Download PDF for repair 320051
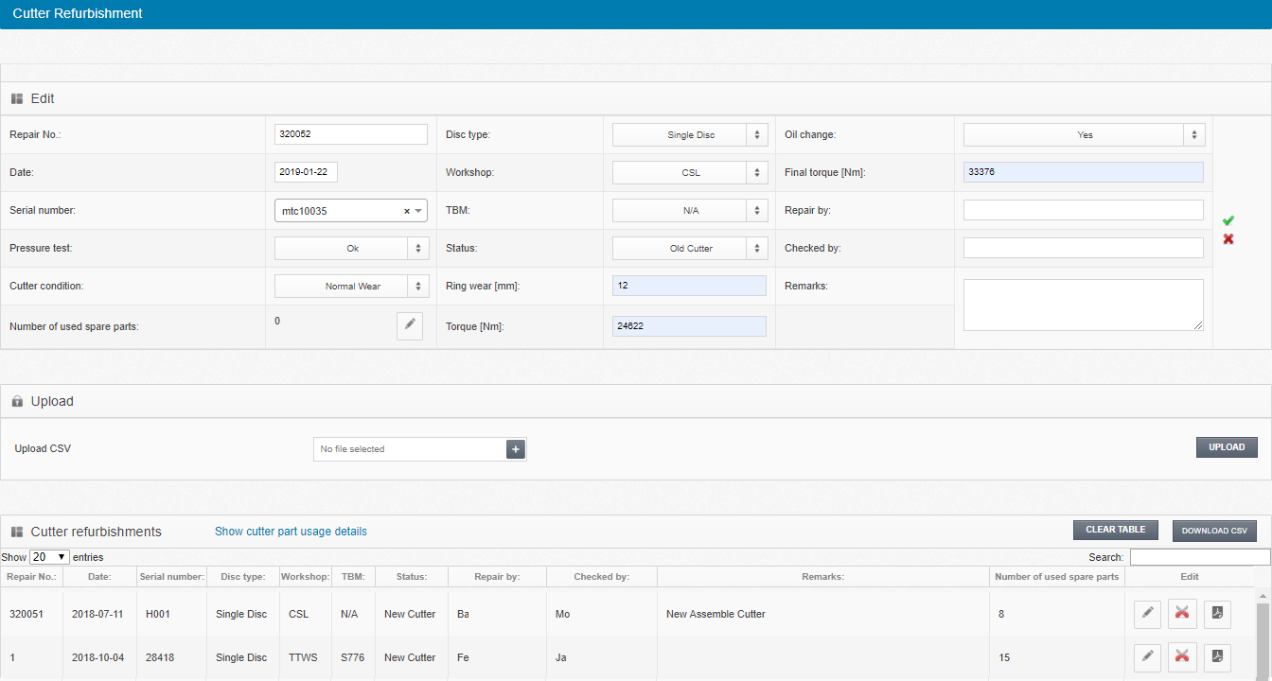The height and width of the screenshot is (681, 1272). pos(1217,614)
